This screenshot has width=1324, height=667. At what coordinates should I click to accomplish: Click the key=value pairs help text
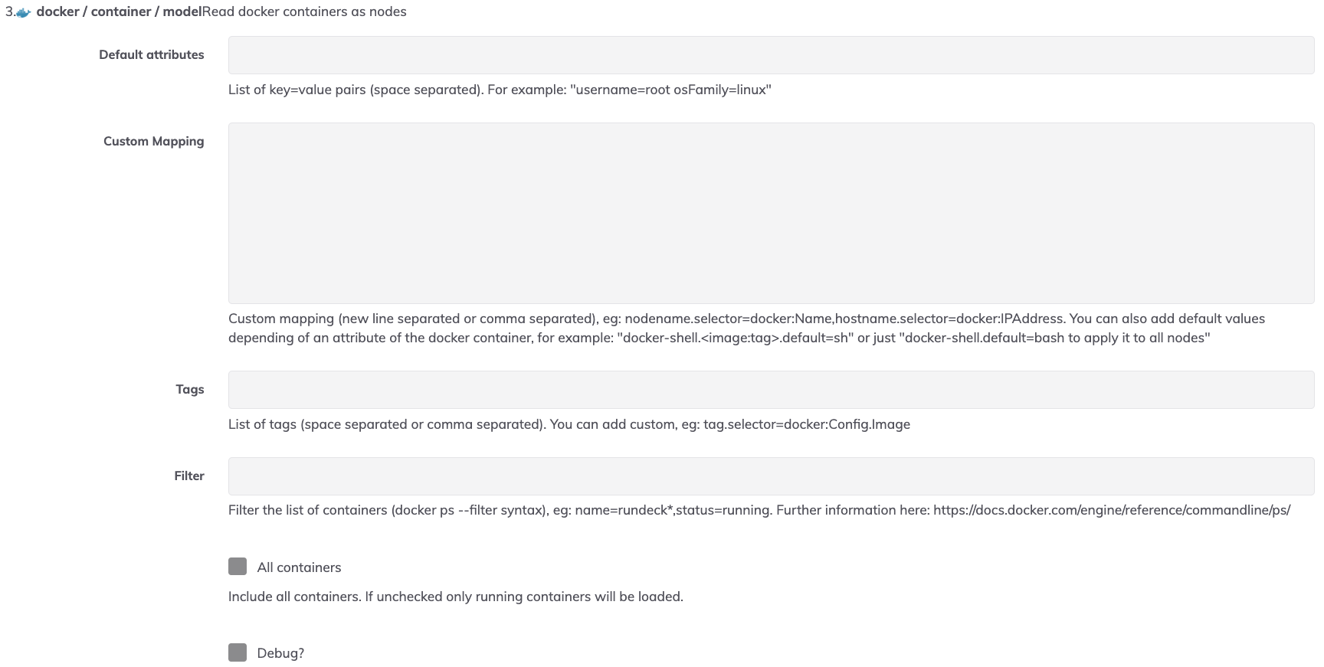click(x=500, y=90)
